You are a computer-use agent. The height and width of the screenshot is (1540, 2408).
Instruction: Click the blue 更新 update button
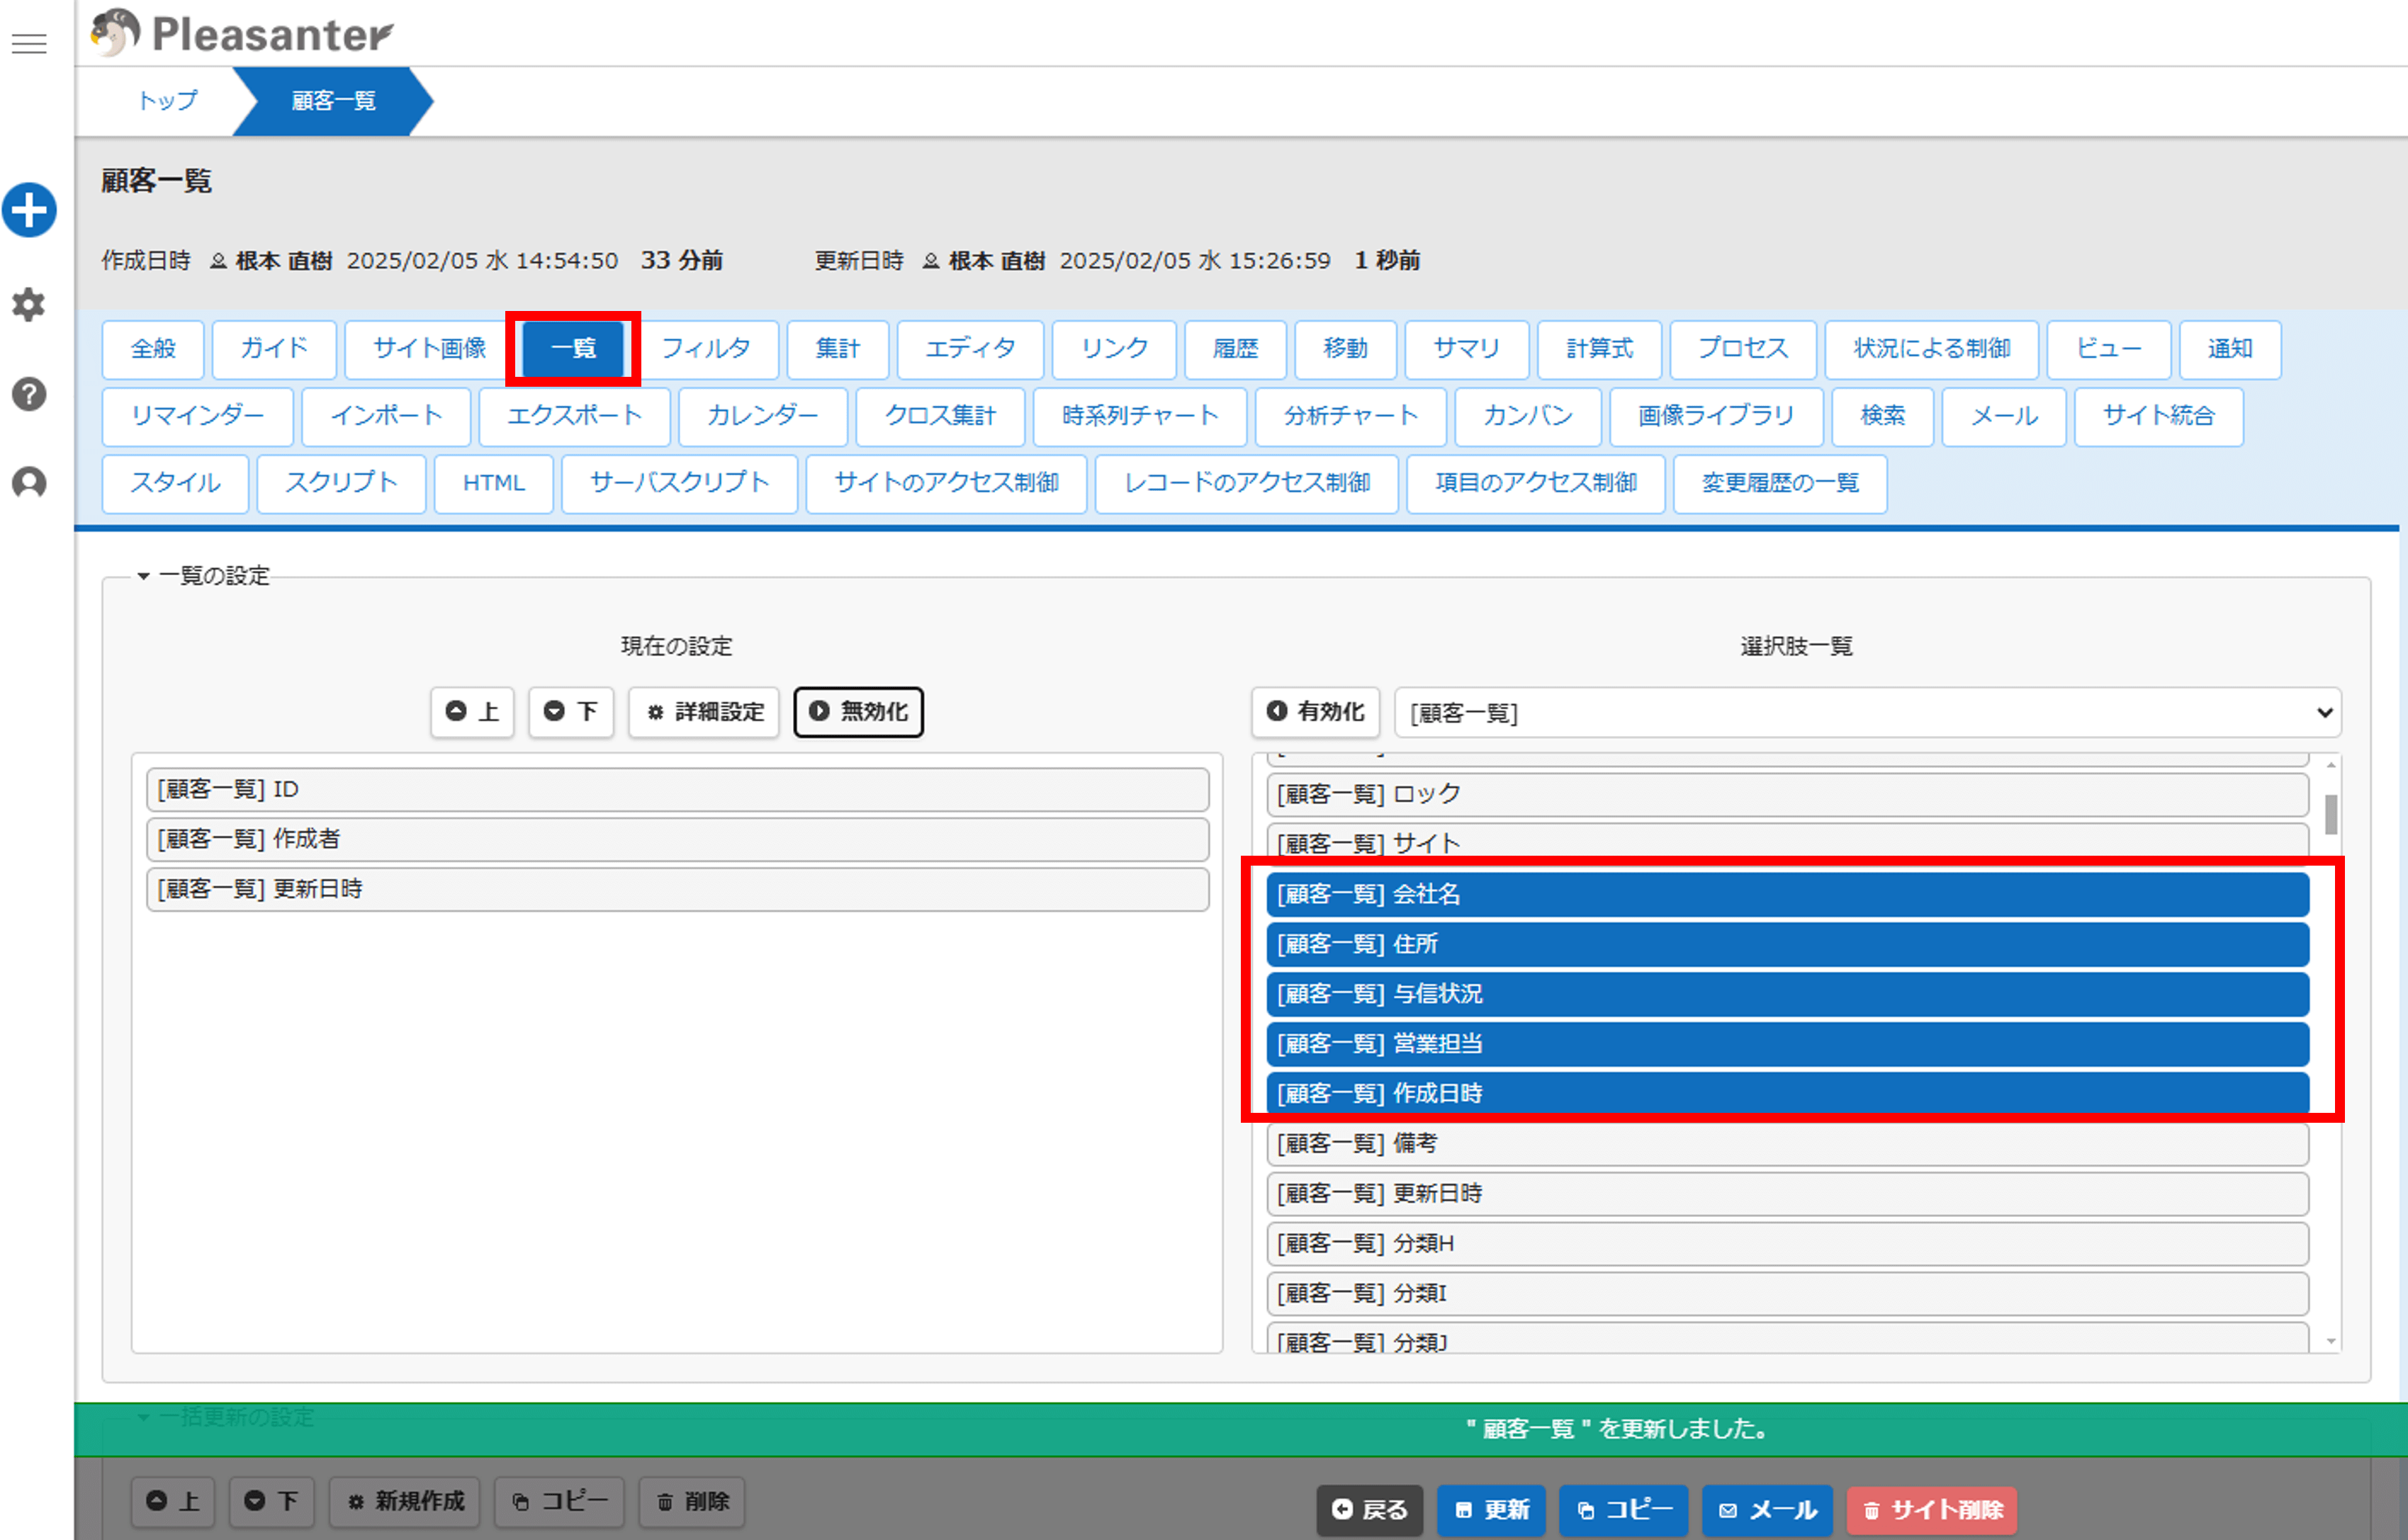(x=1492, y=1509)
